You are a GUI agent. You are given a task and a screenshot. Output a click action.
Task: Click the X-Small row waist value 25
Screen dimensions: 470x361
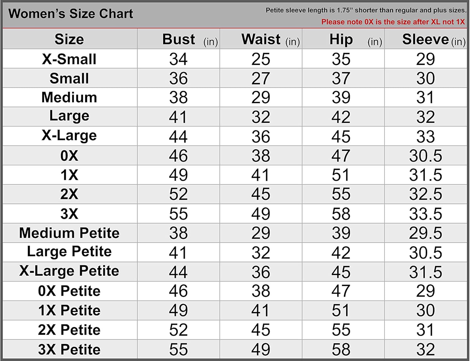[261, 59]
